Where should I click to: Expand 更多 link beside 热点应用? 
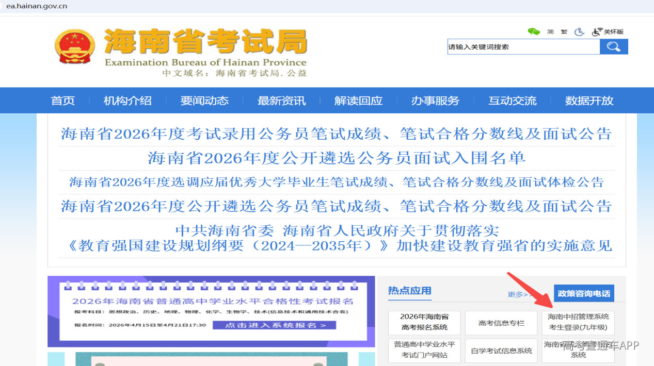[x=519, y=294]
